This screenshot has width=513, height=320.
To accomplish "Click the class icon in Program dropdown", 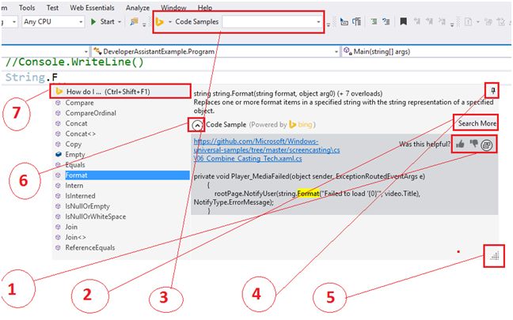I will click(x=97, y=51).
